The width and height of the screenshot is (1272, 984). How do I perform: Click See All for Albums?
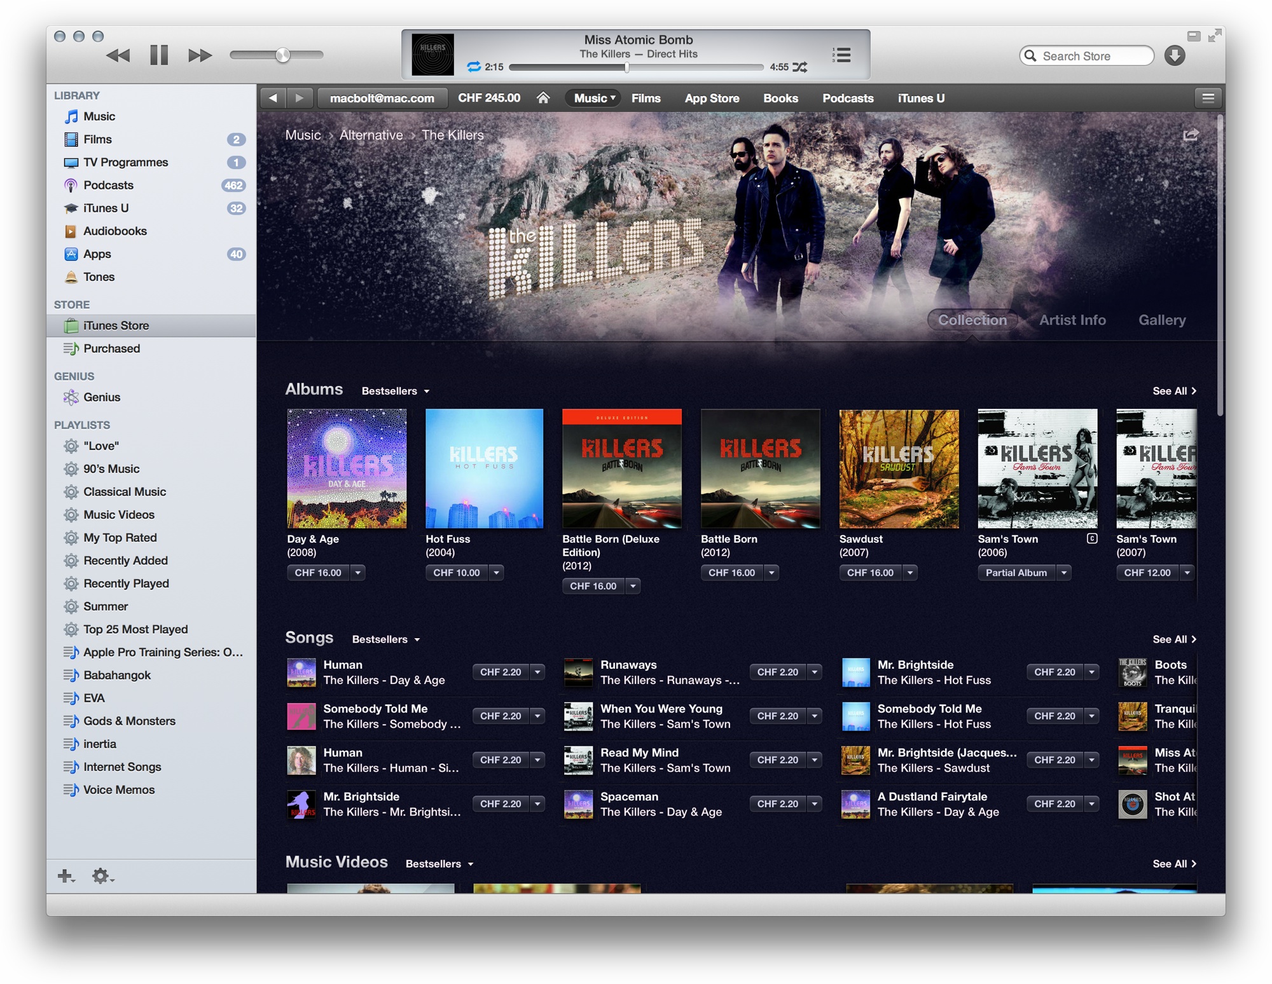point(1174,391)
